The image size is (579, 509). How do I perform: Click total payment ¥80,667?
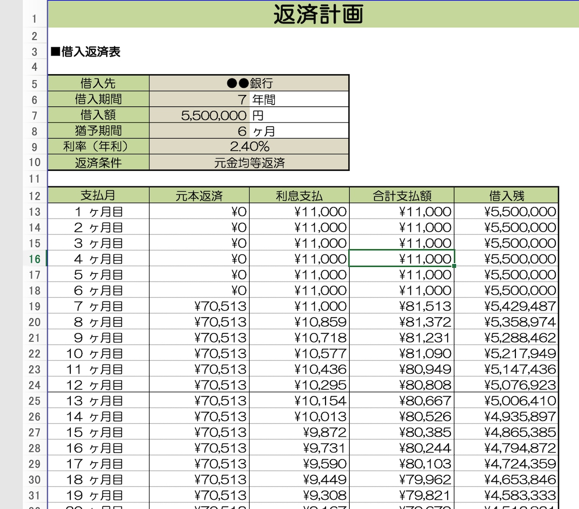(x=402, y=400)
